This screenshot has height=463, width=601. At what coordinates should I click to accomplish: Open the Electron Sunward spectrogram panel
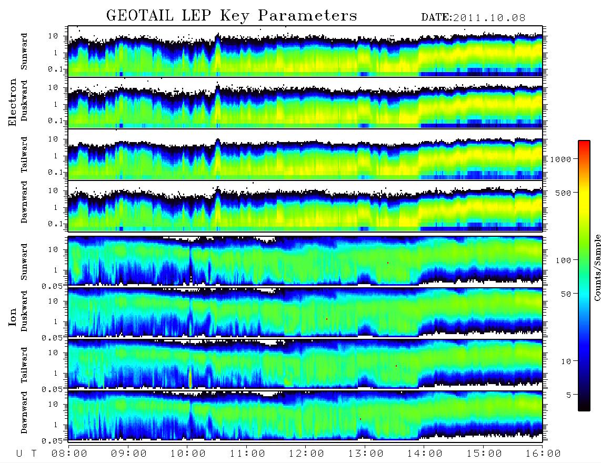click(305, 51)
